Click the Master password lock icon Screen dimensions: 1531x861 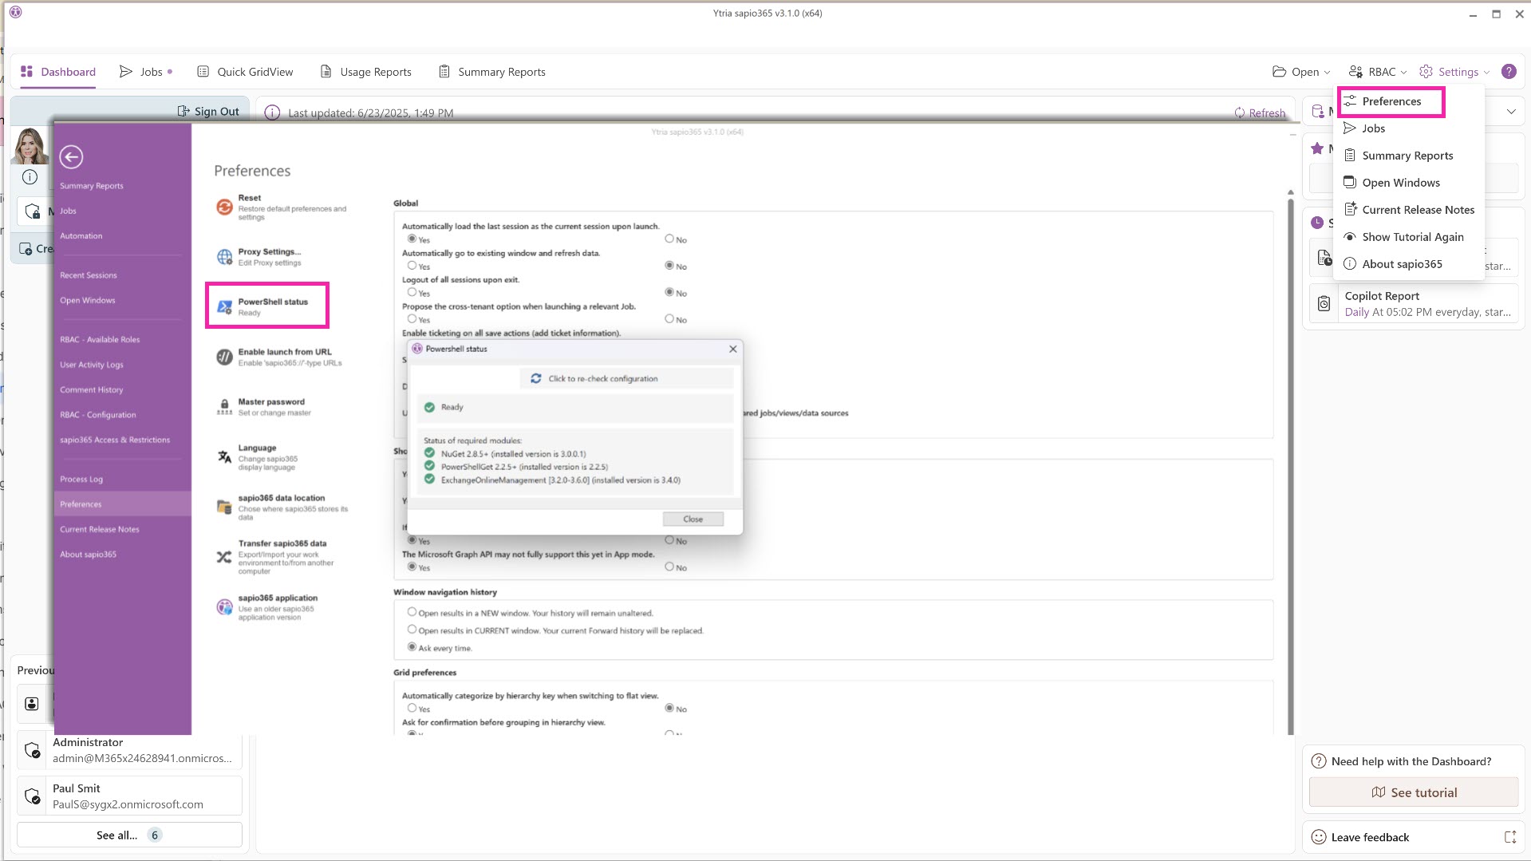tap(224, 407)
